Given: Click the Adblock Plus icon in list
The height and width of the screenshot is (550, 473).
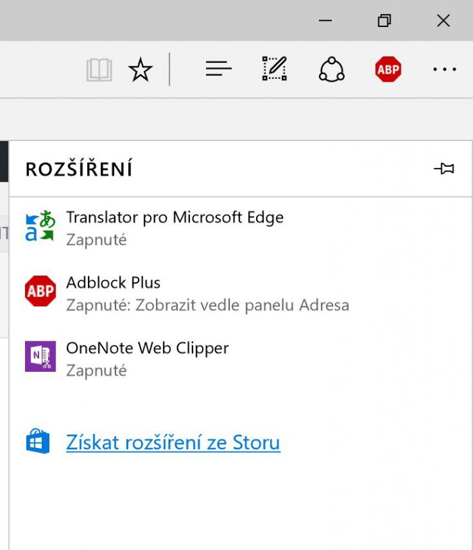Looking at the screenshot, I should point(40,292).
